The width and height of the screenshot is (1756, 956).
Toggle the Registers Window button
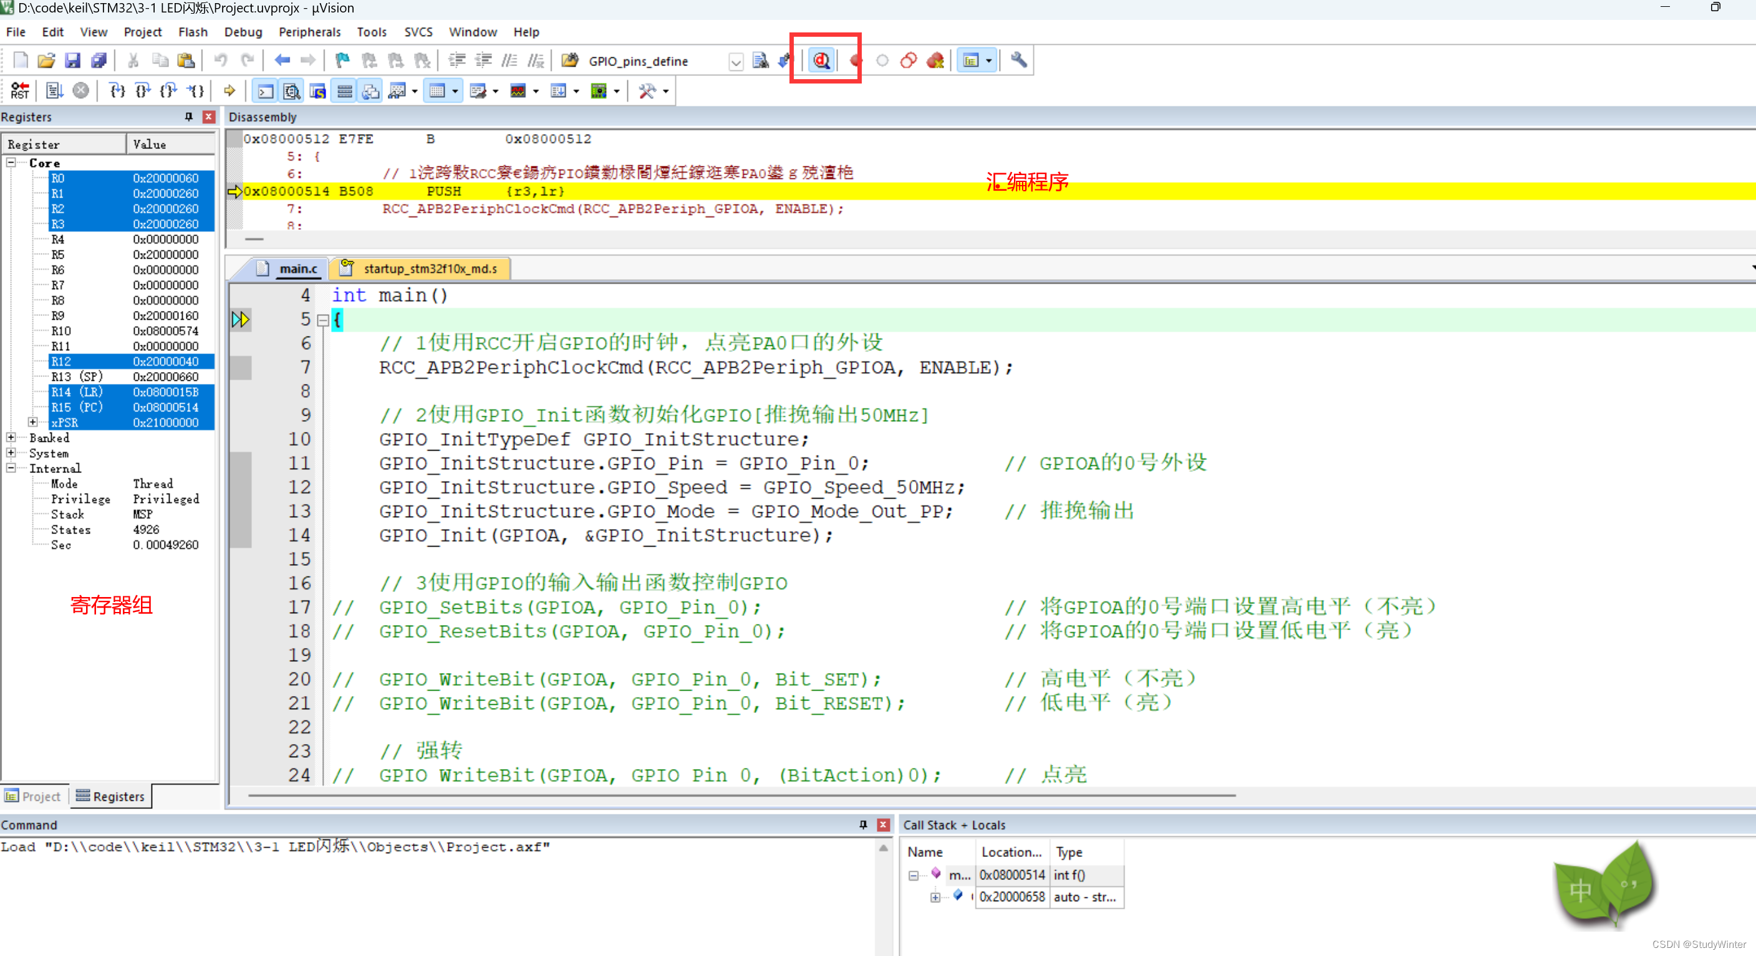pyautogui.click(x=345, y=90)
